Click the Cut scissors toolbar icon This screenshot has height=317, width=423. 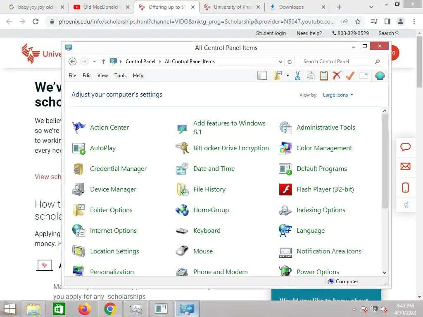pos(297,76)
